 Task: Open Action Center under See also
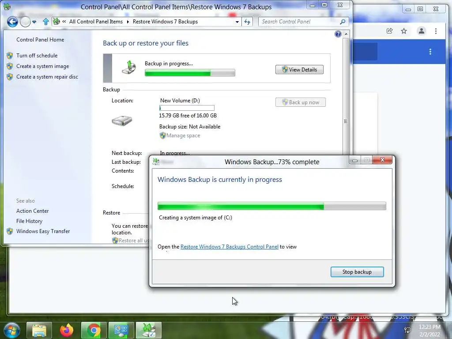(x=32, y=211)
